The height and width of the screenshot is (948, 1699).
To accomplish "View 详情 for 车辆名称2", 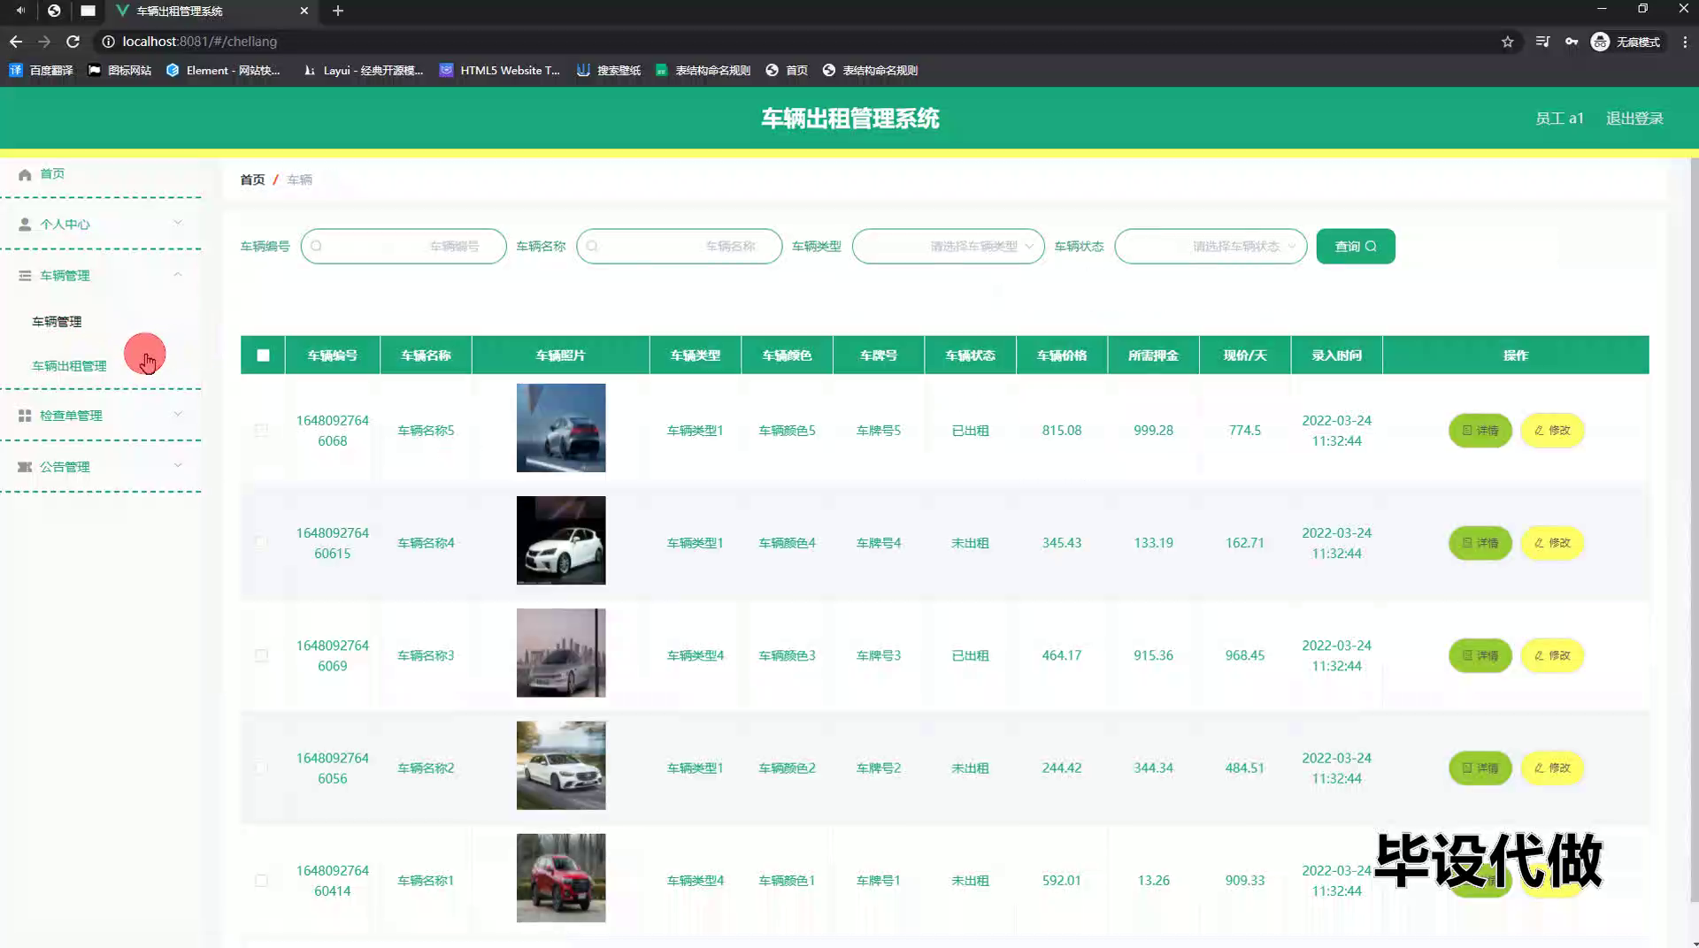I will (1480, 768).
